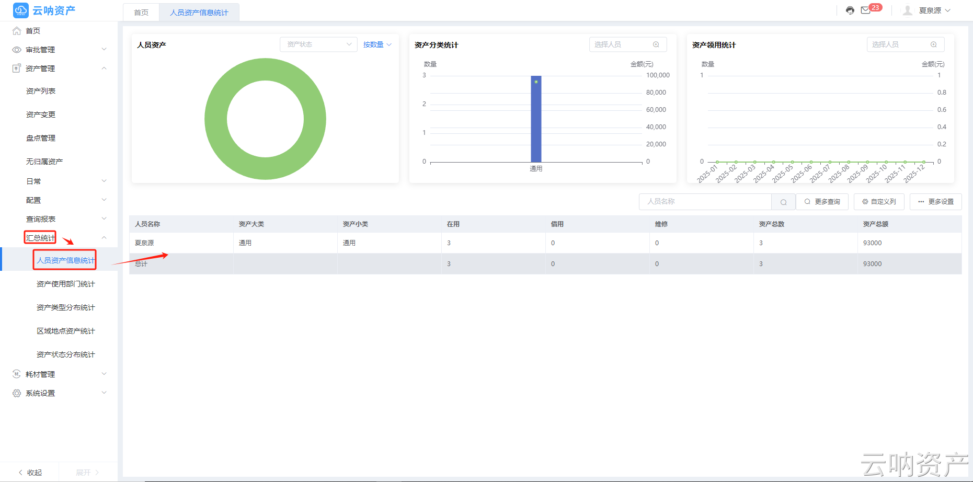Click the 展开 sidebar button
The image size is (973, 482).
tap(87, 473)
